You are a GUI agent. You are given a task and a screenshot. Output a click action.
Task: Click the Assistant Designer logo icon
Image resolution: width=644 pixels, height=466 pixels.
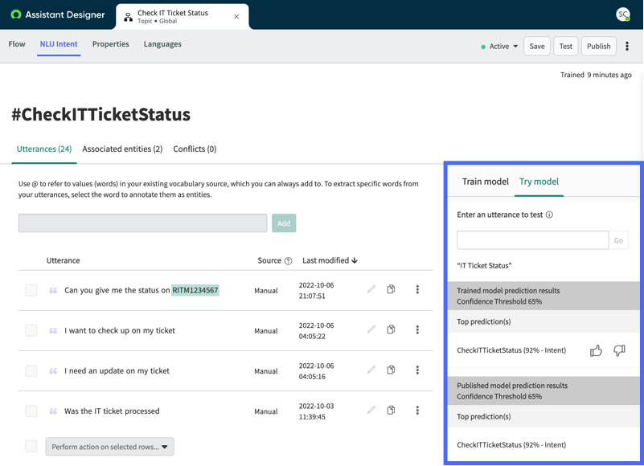15,14
